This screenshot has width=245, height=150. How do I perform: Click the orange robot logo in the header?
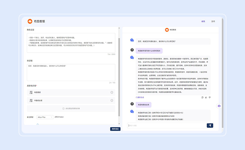tap(30, 21)
